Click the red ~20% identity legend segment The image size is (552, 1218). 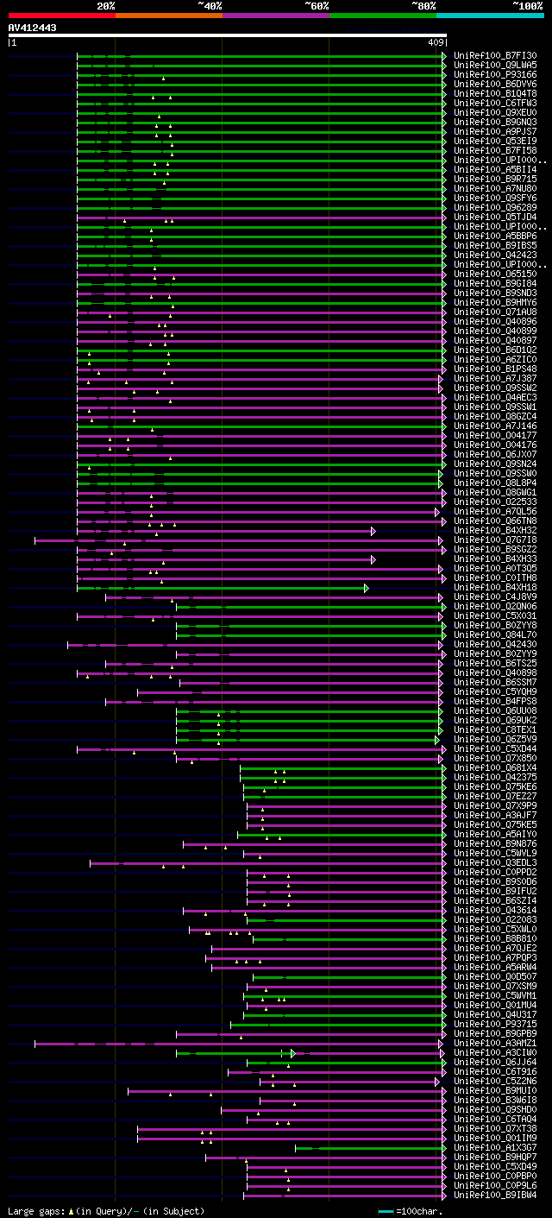[62, 15]
